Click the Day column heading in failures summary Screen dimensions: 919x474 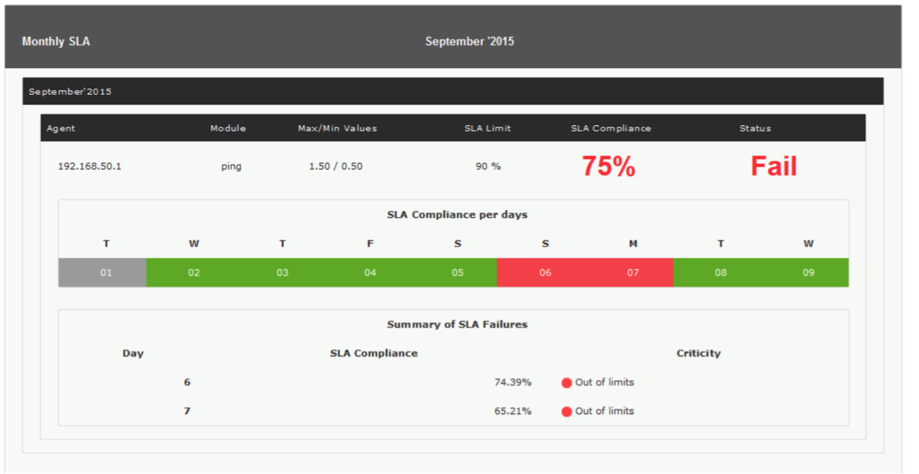tap(133, 354)
